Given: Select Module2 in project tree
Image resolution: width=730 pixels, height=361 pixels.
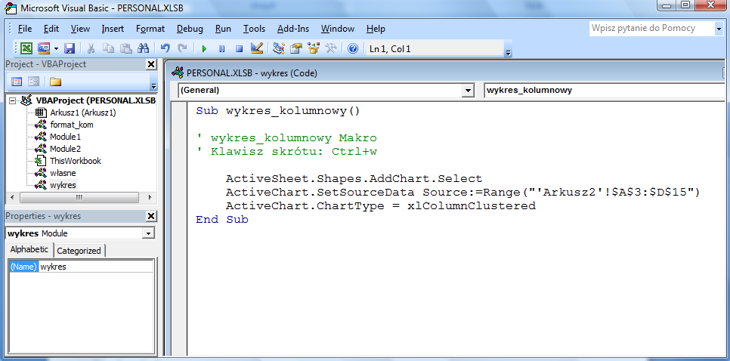Looking at the screenshot, I should (65, 149).
